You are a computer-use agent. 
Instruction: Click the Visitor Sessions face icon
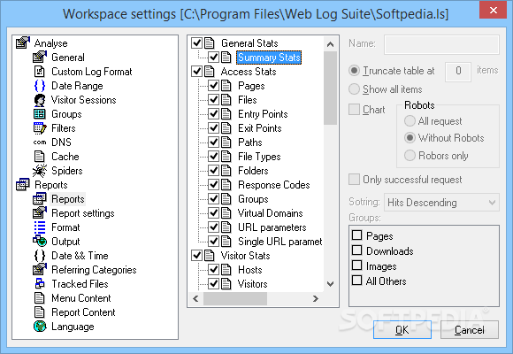click(40, 100)
